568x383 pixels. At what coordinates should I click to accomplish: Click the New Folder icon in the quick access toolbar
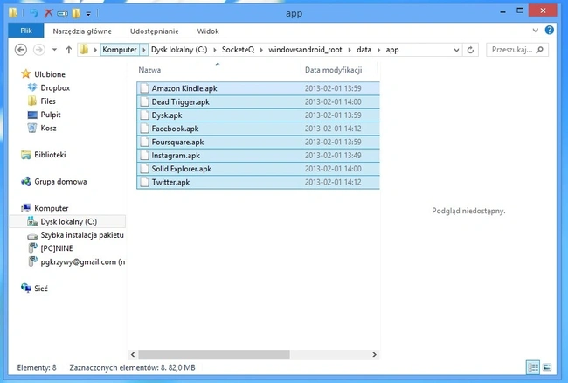(x=76, y=13)
